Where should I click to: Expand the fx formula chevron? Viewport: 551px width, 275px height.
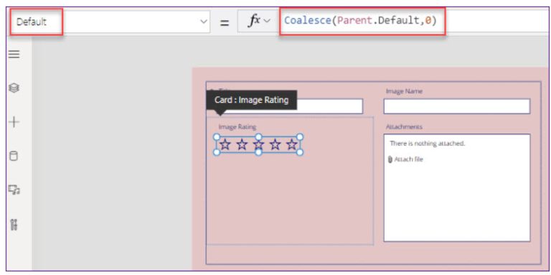pos(267,21)
